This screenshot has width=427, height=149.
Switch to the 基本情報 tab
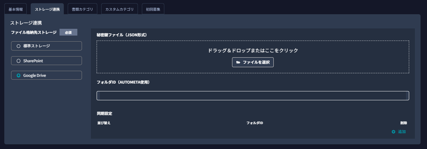pos(16,9)
